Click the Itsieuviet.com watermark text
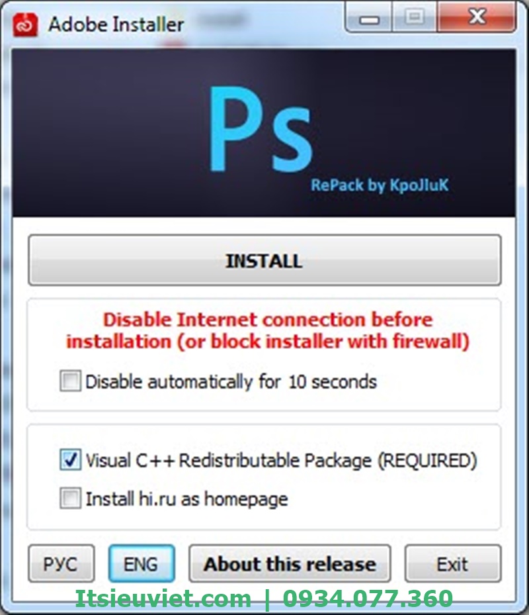The width and height of the screenshot is (529, 615). click(x=163, y=598)
